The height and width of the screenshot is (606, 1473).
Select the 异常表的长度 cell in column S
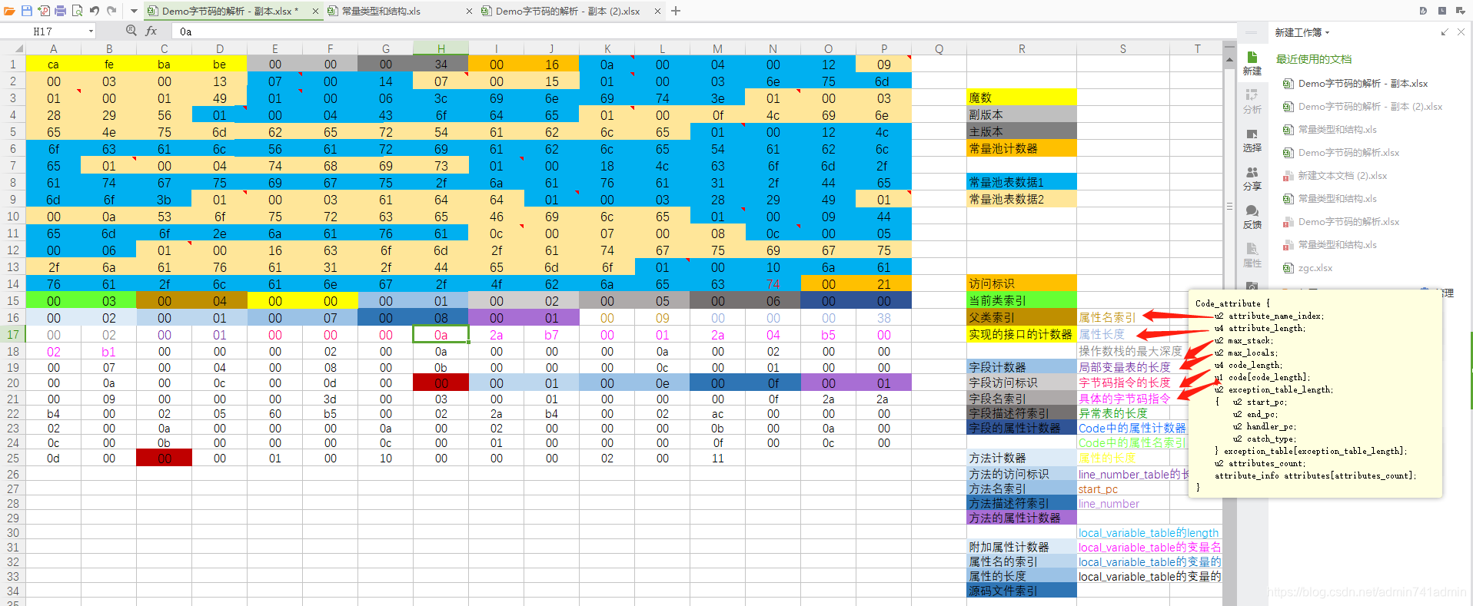coord(1123,413)
